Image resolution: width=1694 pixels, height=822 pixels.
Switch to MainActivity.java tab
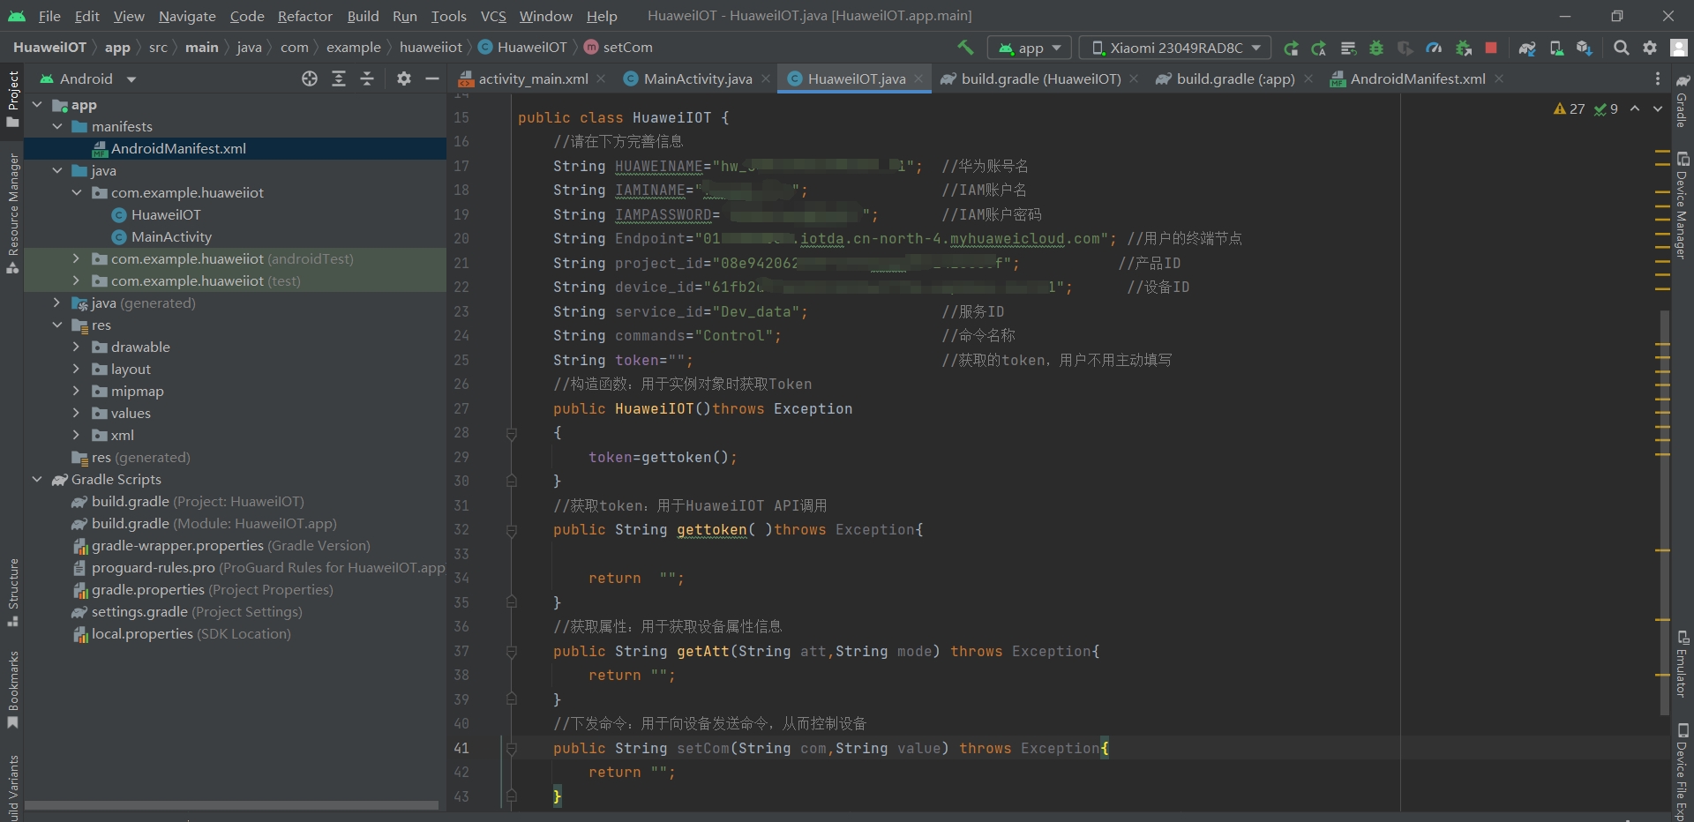[697, 78]
